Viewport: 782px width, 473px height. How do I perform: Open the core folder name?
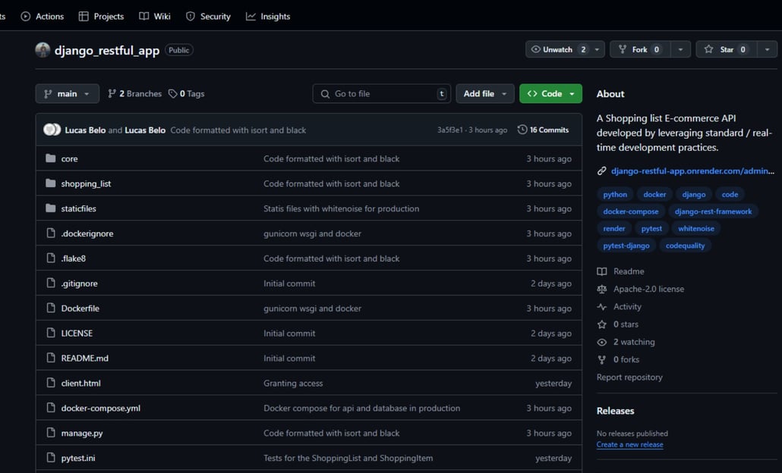(x=69, y=159)
